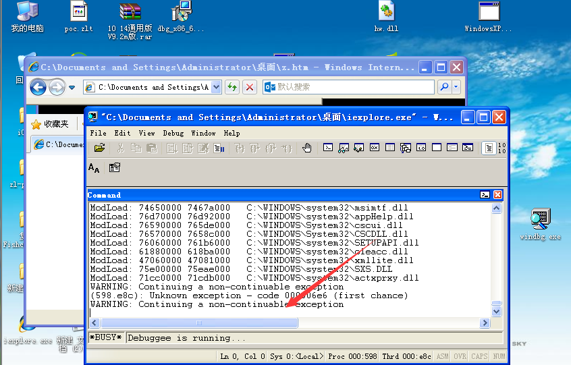The width and height of the screenshot is (571, 365).
Task: Open the Watch window icon with glasses
Action: pyautogui.click(x=344, y=148)
